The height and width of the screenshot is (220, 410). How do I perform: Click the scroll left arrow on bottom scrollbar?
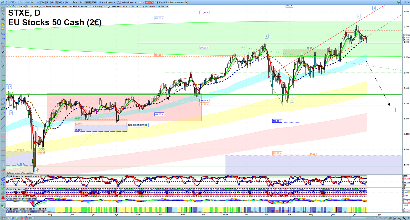coord(33,218)
